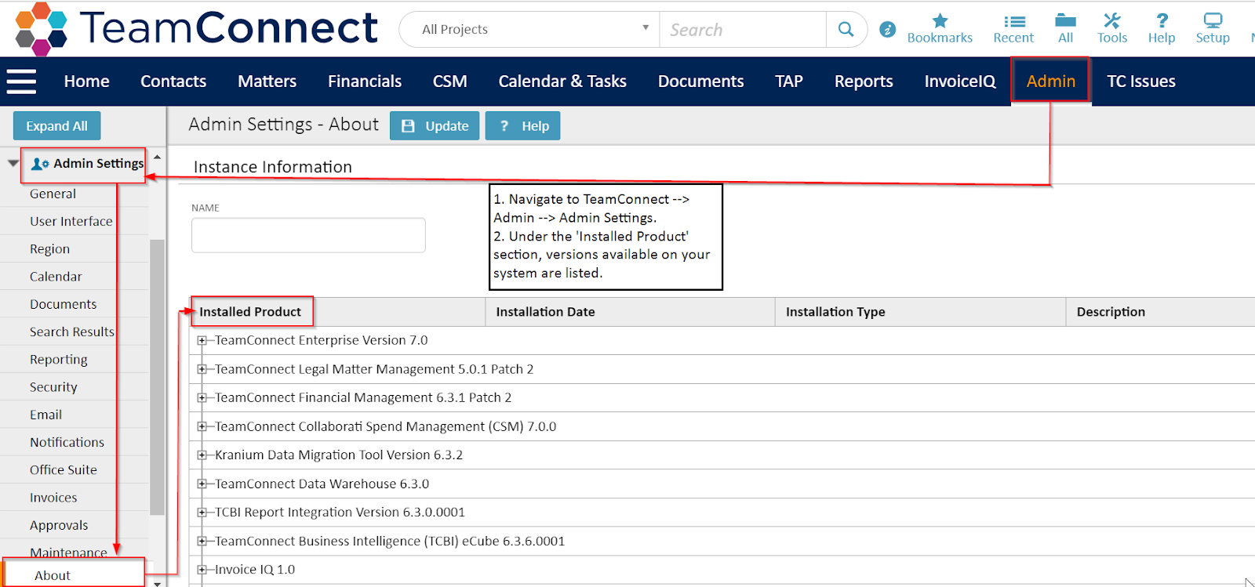The height and width of the screenshot is (587, 1255).
Task: Open the hamburger navigation menu
Action: pyautogui.click(x=21, y=82)
